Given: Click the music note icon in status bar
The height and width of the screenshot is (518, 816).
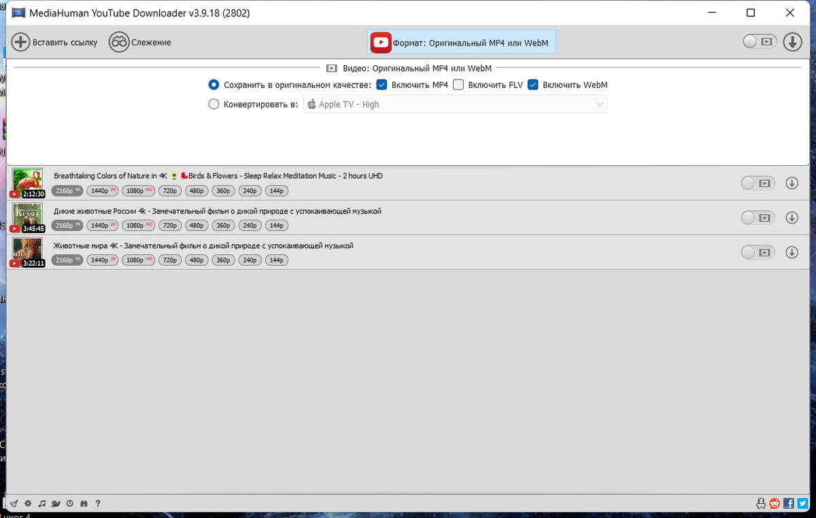Looking at the screenshot, I should [42, 504].
